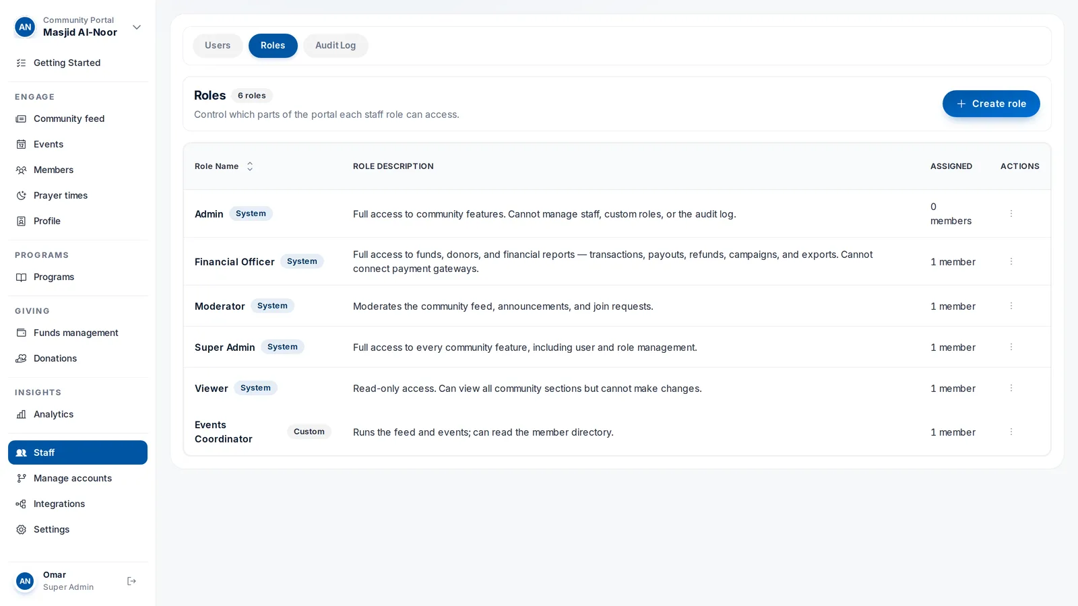Click the Manage accounts branch icon

point(21,478)
